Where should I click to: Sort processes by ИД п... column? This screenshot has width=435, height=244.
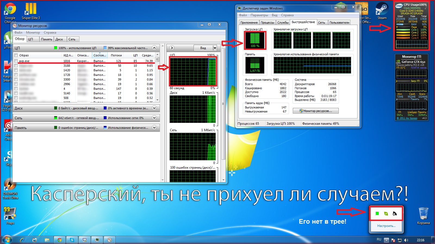pos(68,55)
